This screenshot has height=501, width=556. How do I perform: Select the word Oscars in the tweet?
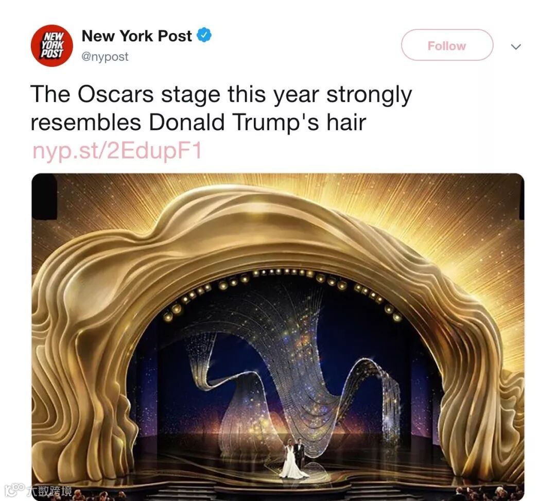[x=116, y=94]
